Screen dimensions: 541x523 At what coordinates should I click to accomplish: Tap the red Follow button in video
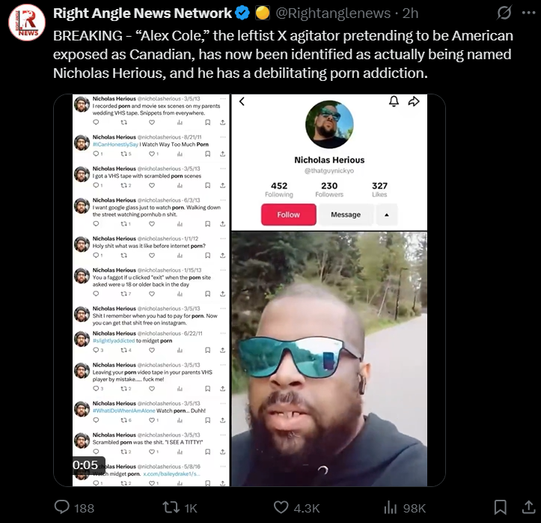[x=288, y=214]
